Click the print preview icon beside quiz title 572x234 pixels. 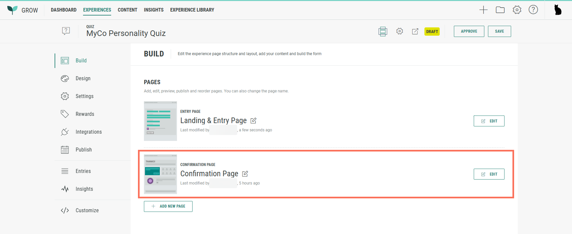tap(383, 31)
